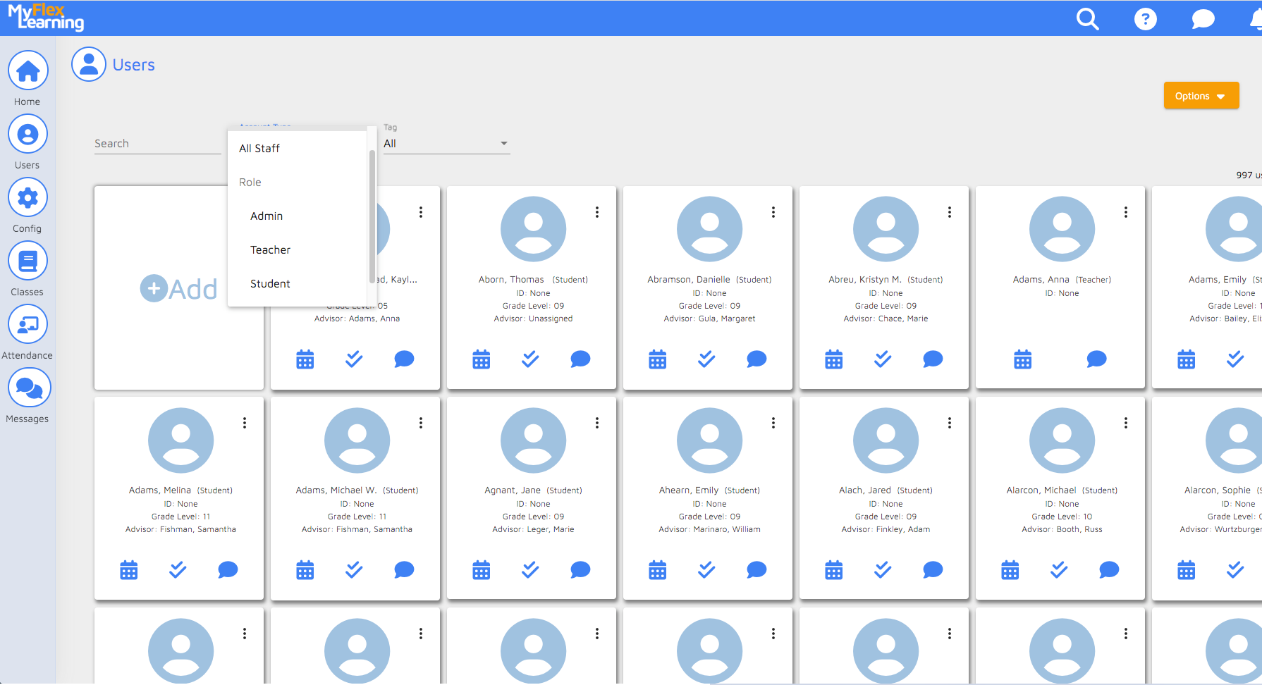Click attendance checkmark for Abramson, Danielle
Screen dimensions: 1262x685
[706, 359]
